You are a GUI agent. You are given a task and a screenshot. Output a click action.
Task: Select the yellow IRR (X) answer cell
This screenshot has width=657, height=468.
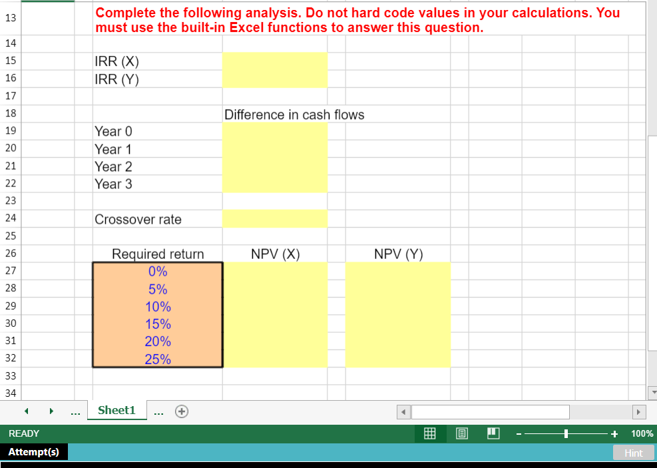click(x=275, y=61)
